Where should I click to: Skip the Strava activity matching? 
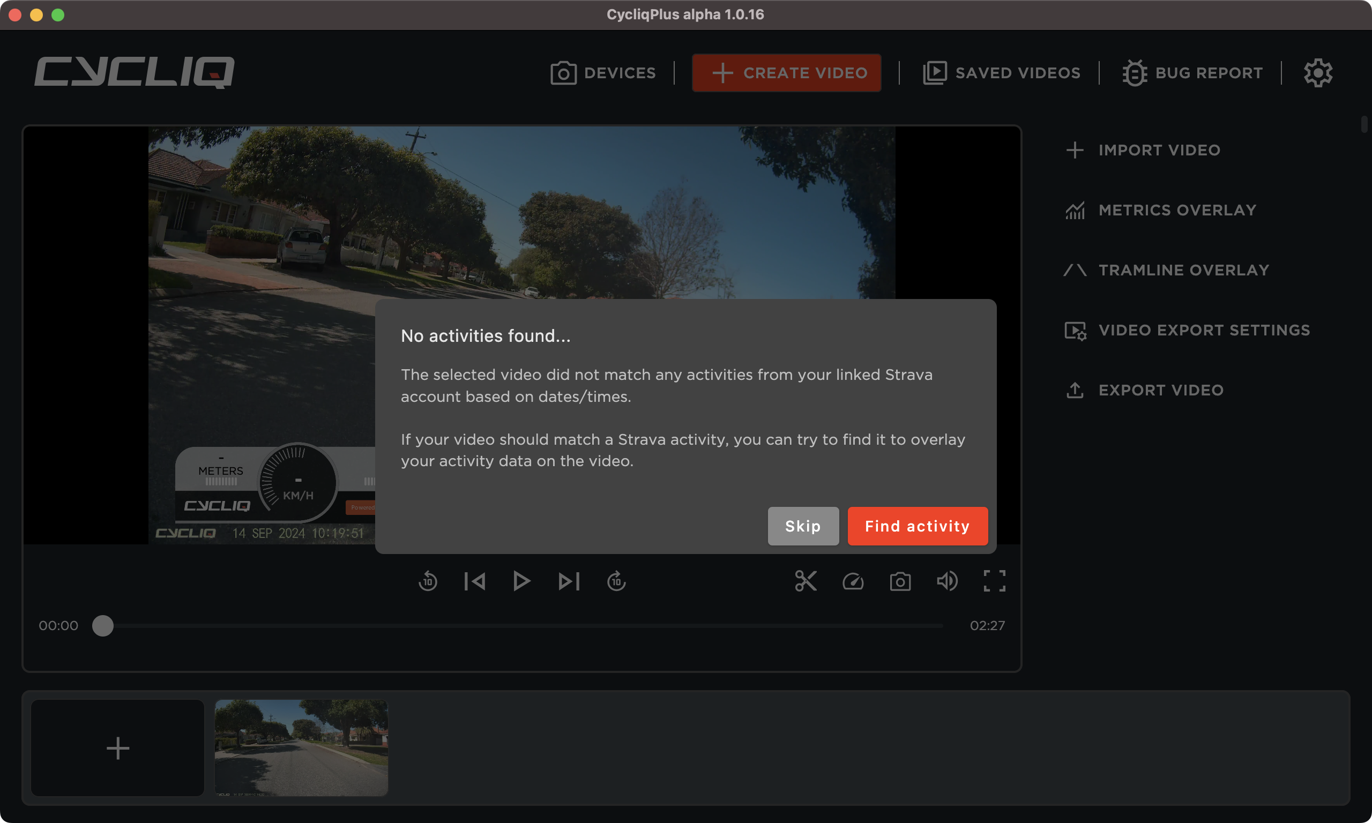(803, 526)
